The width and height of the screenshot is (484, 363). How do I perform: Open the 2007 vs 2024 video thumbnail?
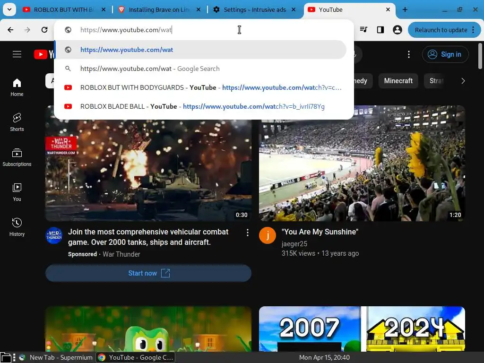[362, 329]
